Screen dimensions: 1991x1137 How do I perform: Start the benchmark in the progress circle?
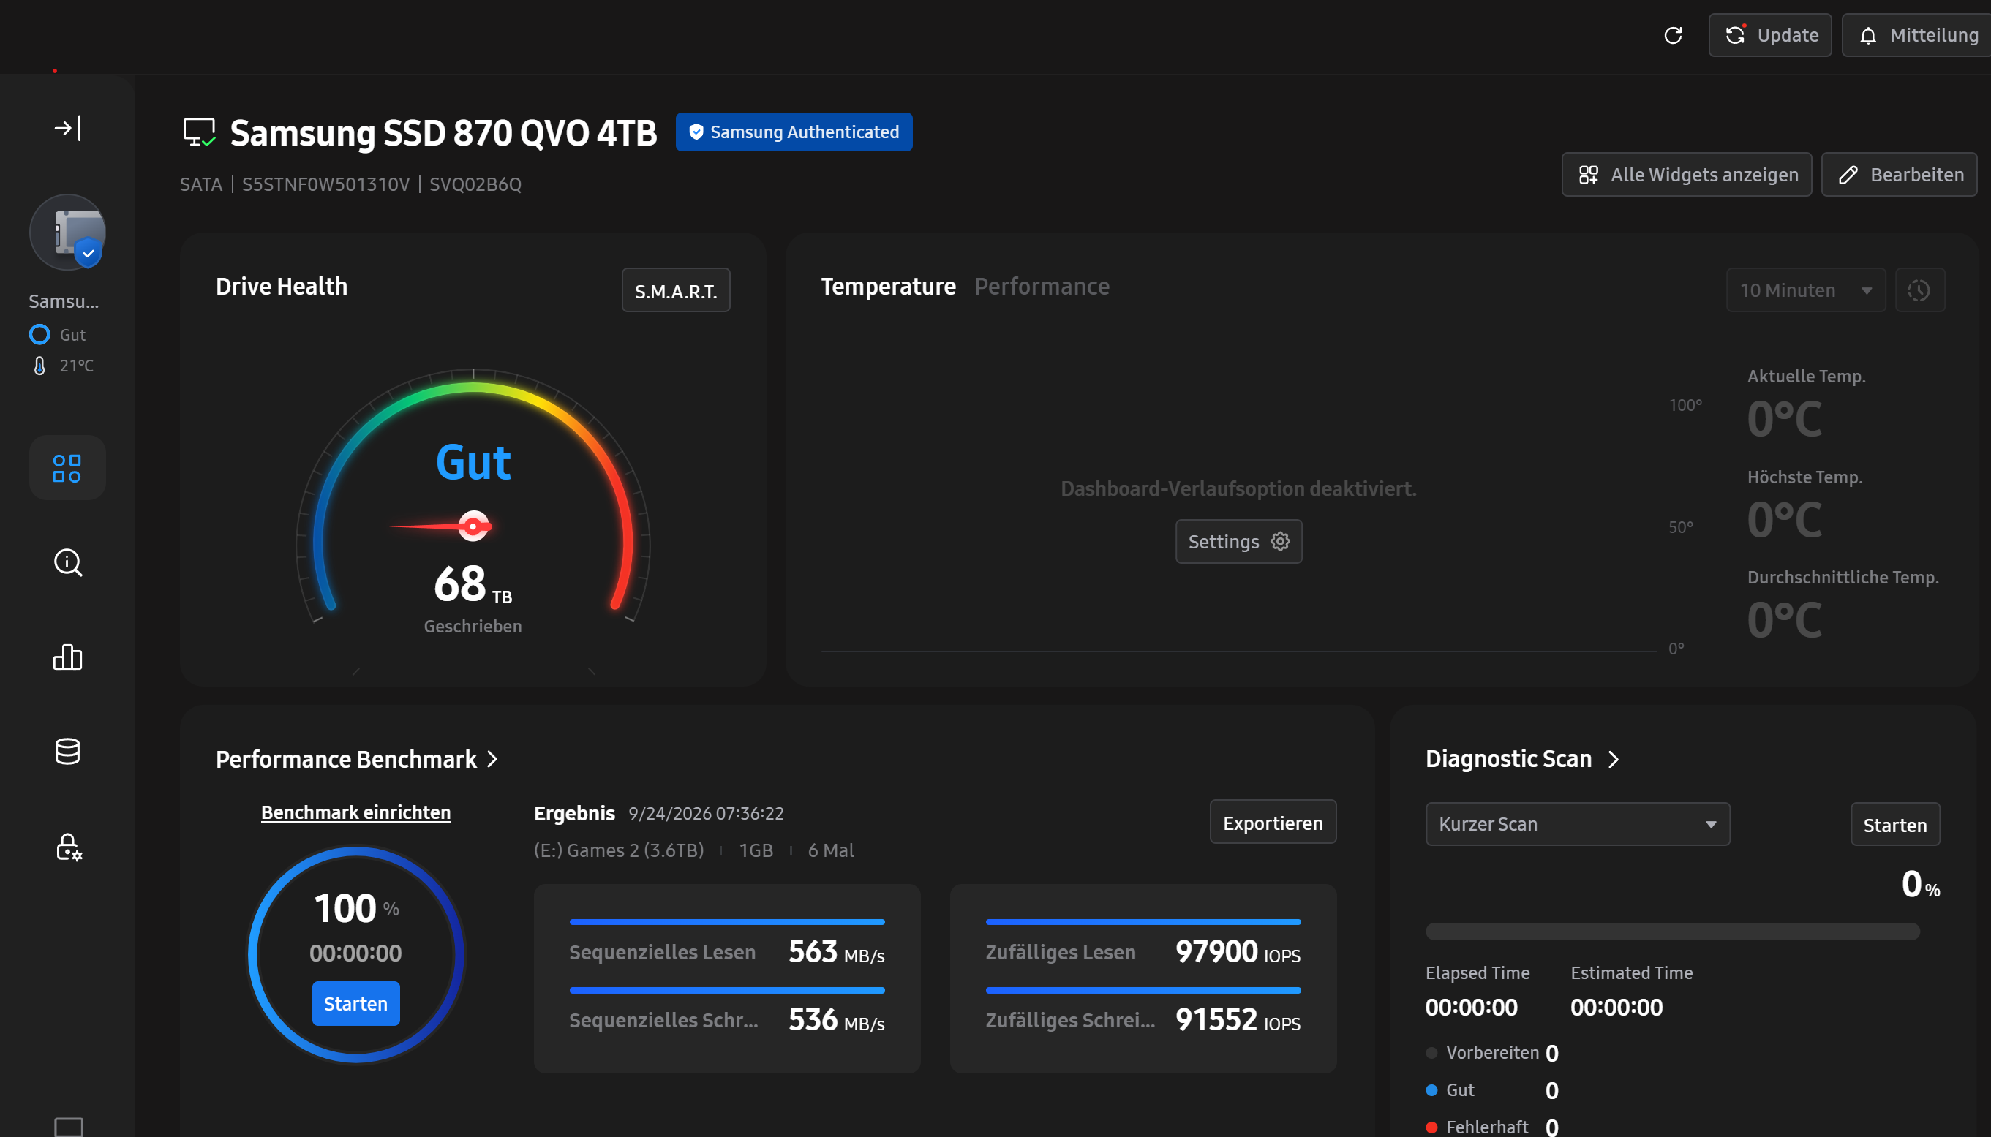355,1003
